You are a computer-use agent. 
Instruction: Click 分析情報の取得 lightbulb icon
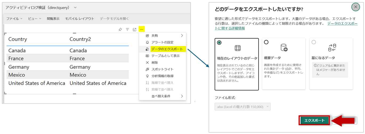[147, 76]
